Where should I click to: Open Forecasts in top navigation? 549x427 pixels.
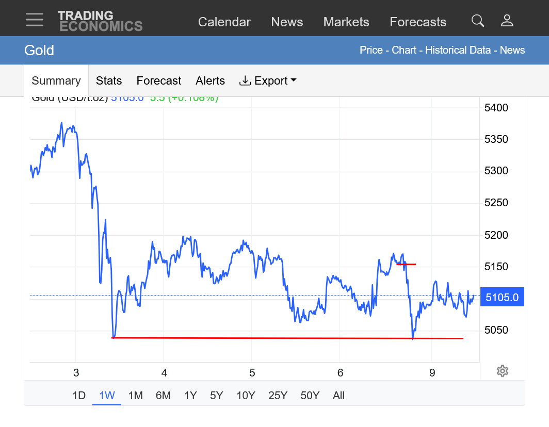click(x=417, y=22)
